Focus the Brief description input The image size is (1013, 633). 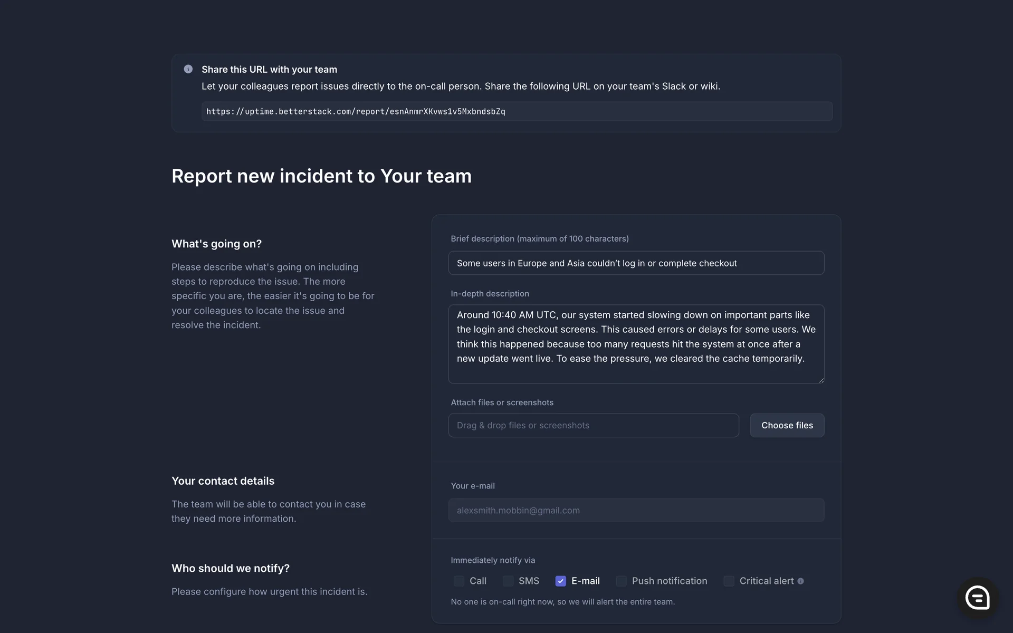636,263
